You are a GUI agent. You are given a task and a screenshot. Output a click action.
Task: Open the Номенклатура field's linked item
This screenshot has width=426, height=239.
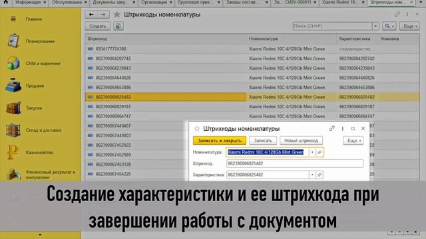pyautogui.click(x=319, y=152)
